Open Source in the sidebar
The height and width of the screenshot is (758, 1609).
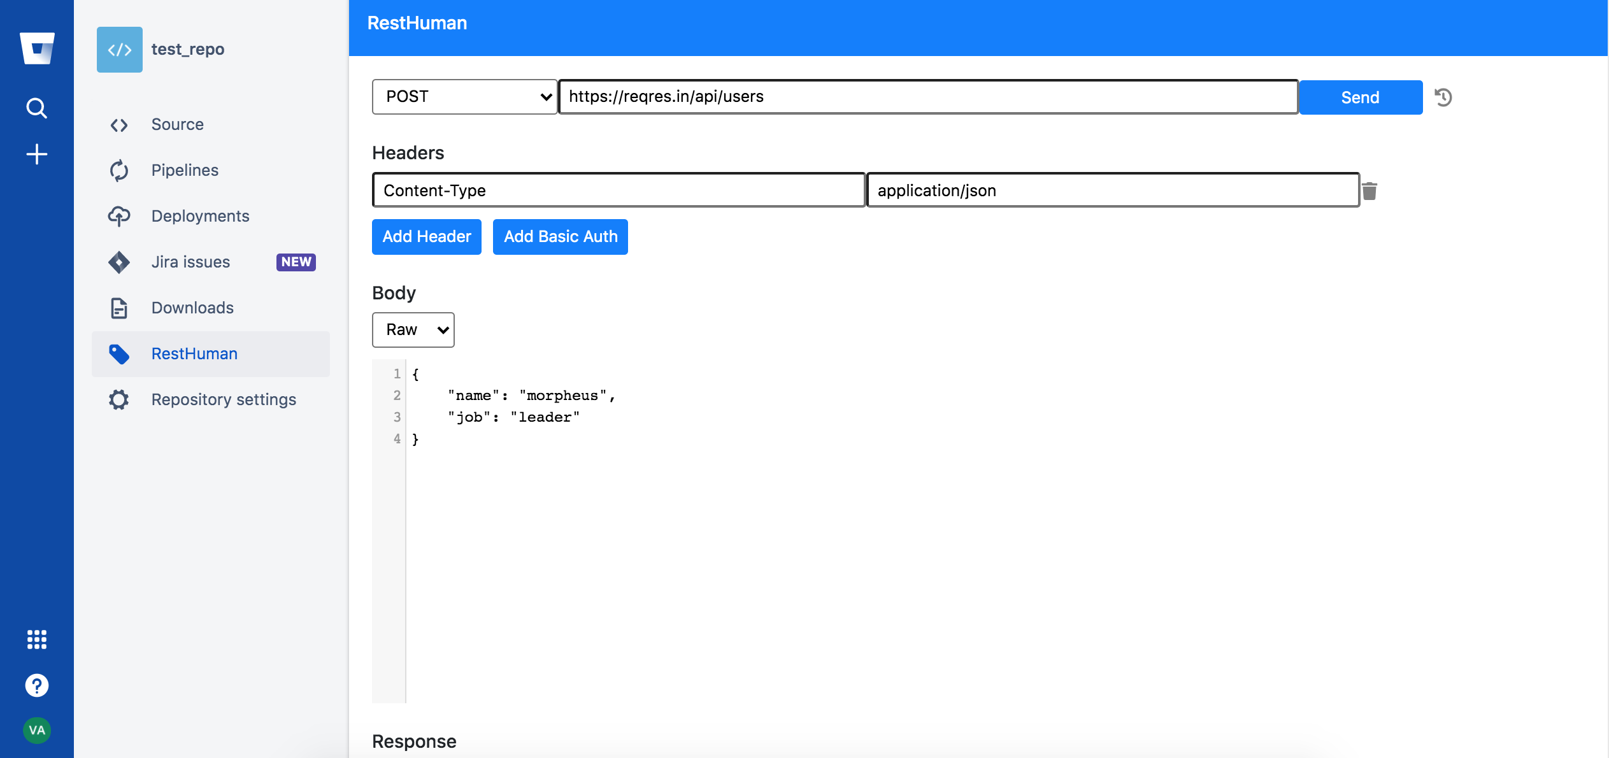click(177, 124)
